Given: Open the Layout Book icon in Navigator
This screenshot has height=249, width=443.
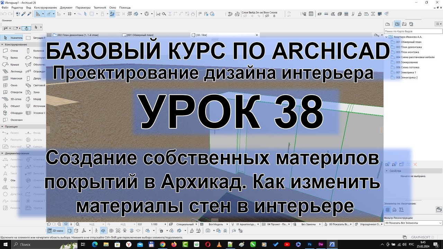Looking at the screenshot, I should tap(404, 24).
